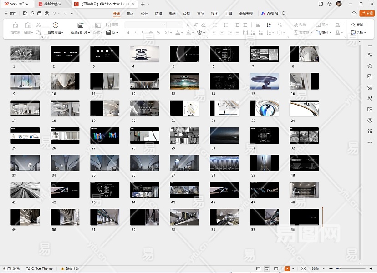The width and height of the screenshot is (377, 273).
Task: Switch to normal view in status bar
Action: click(x=259, y=268)
